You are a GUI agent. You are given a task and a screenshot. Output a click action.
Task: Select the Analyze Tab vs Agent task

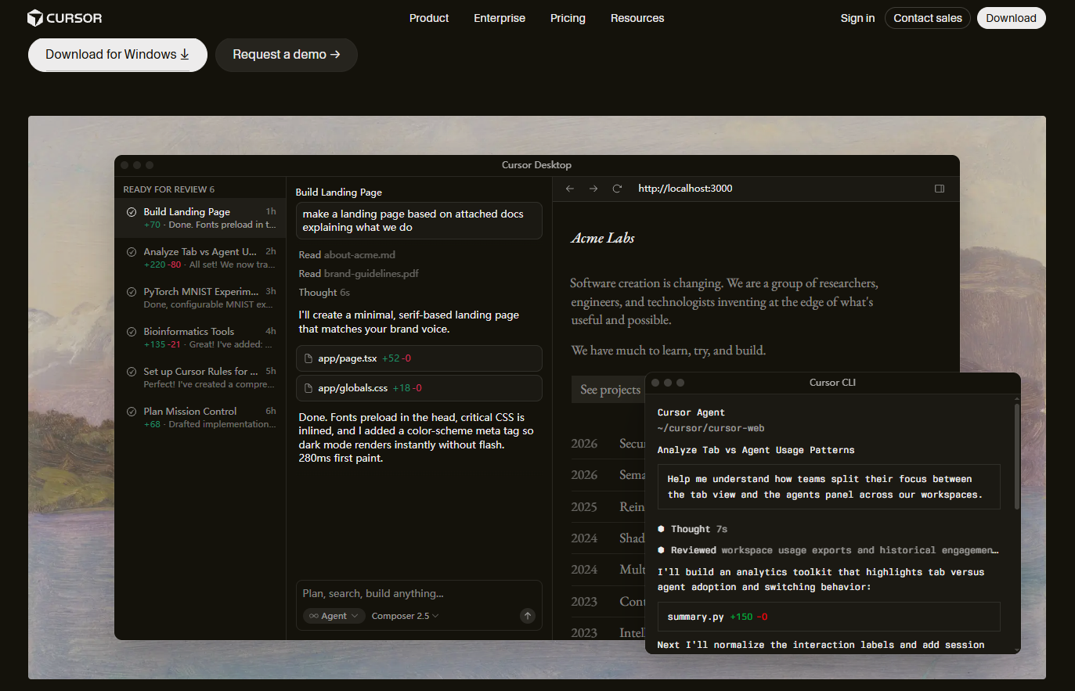[200, 257]
